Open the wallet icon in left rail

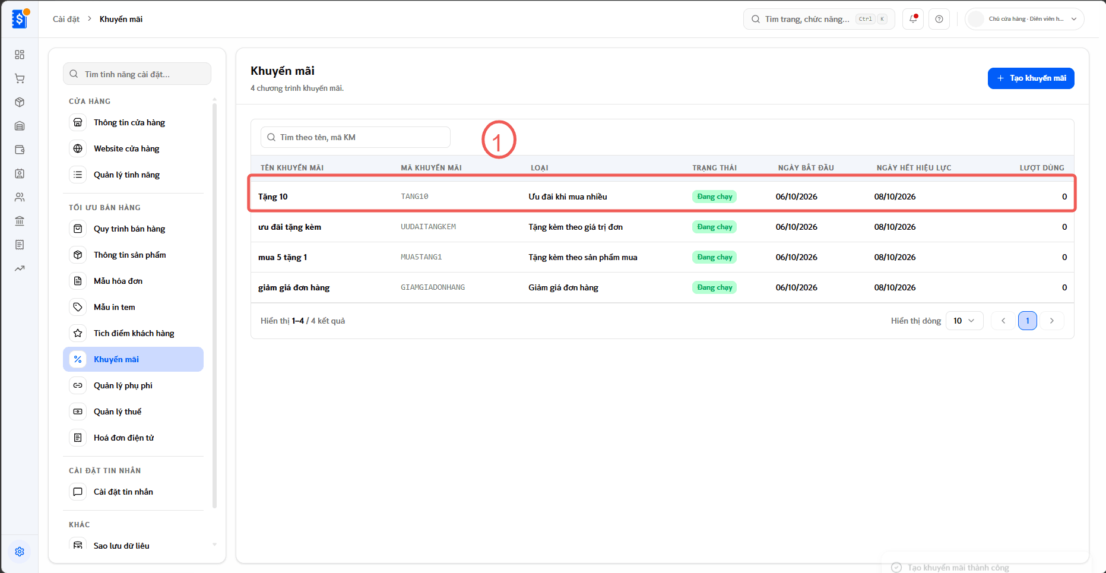(x=20, y=150)
